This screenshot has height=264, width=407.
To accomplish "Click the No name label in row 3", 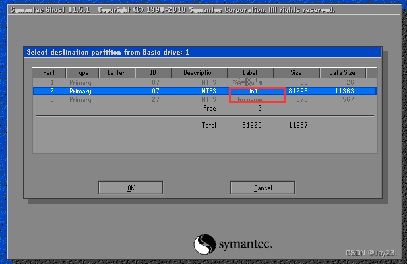I will pyautogui.click(x=250, y=99).
